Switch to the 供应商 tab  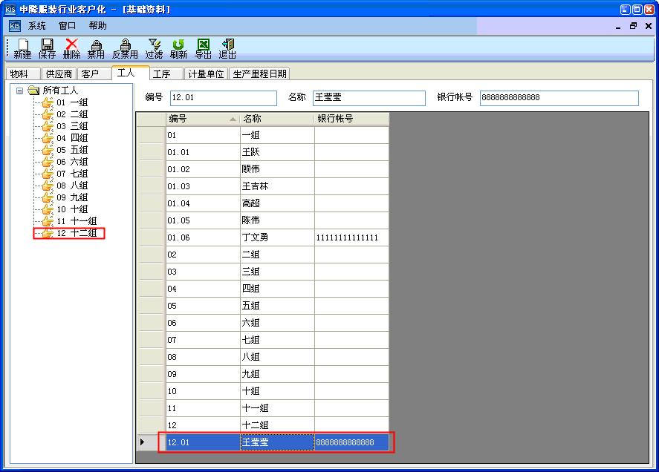[x=59, y=74]
